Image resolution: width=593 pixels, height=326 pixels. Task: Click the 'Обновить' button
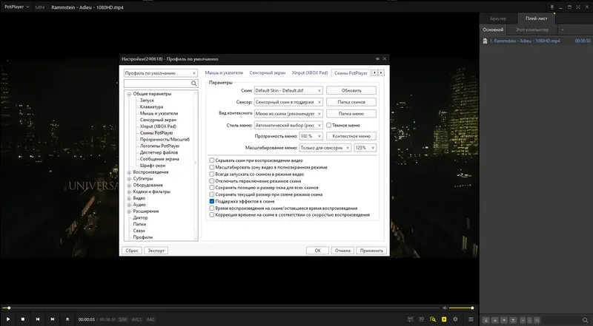pyautogui.click(x=351, y=90)
